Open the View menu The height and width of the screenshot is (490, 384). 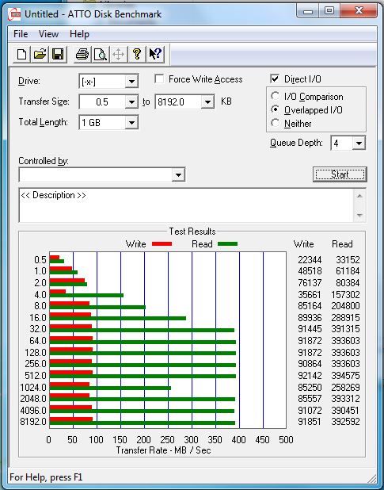coord(48,34)
